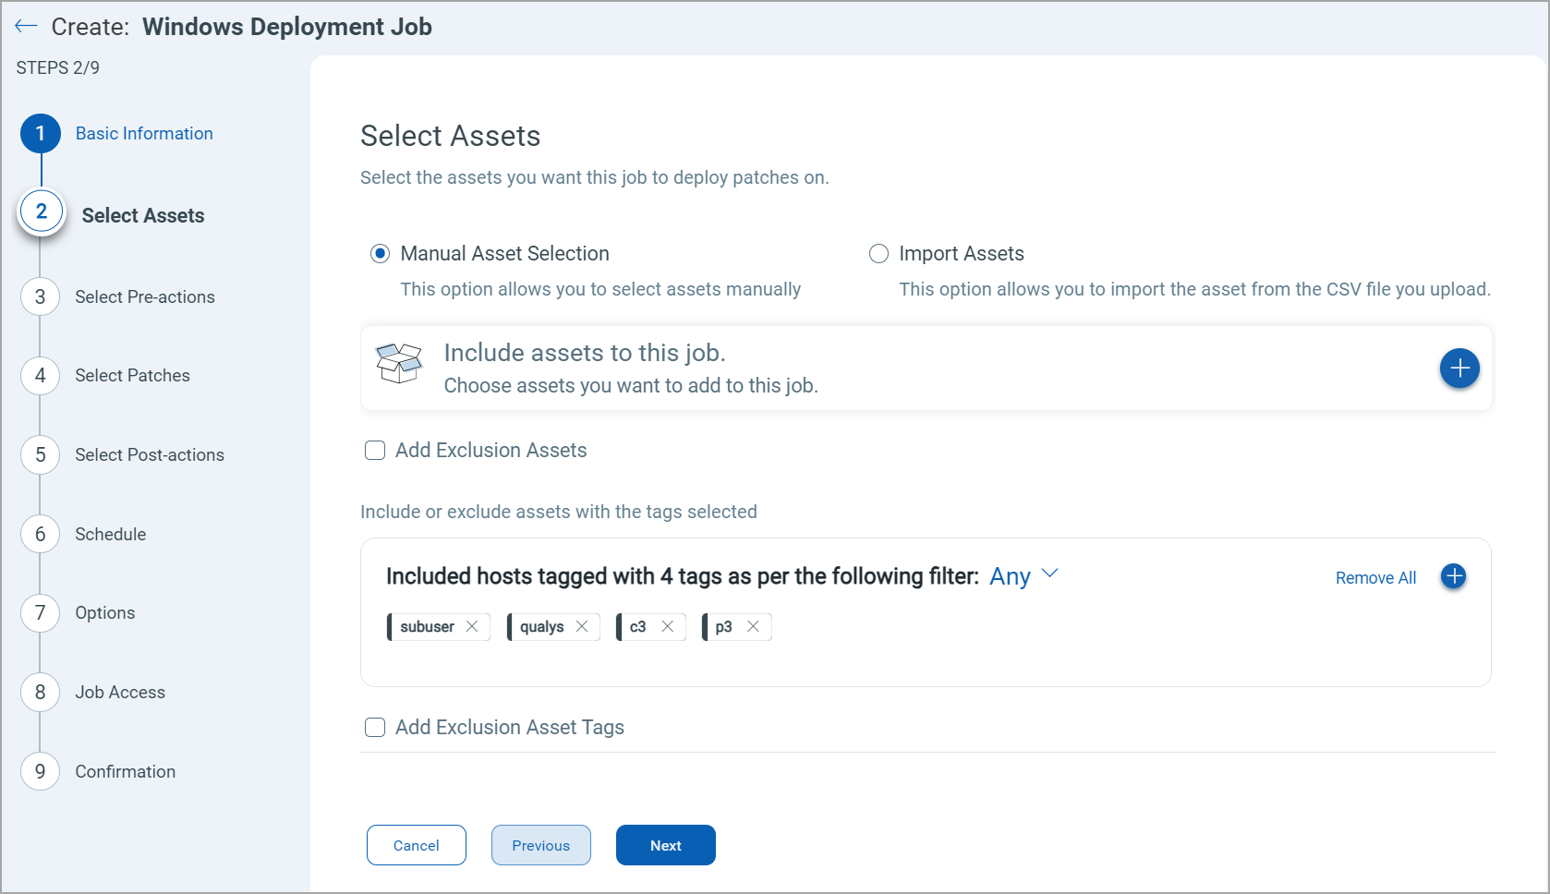The height and width of the screenshot is (894, 1550).
Task: Click the Next button
Action: (665, 844)
